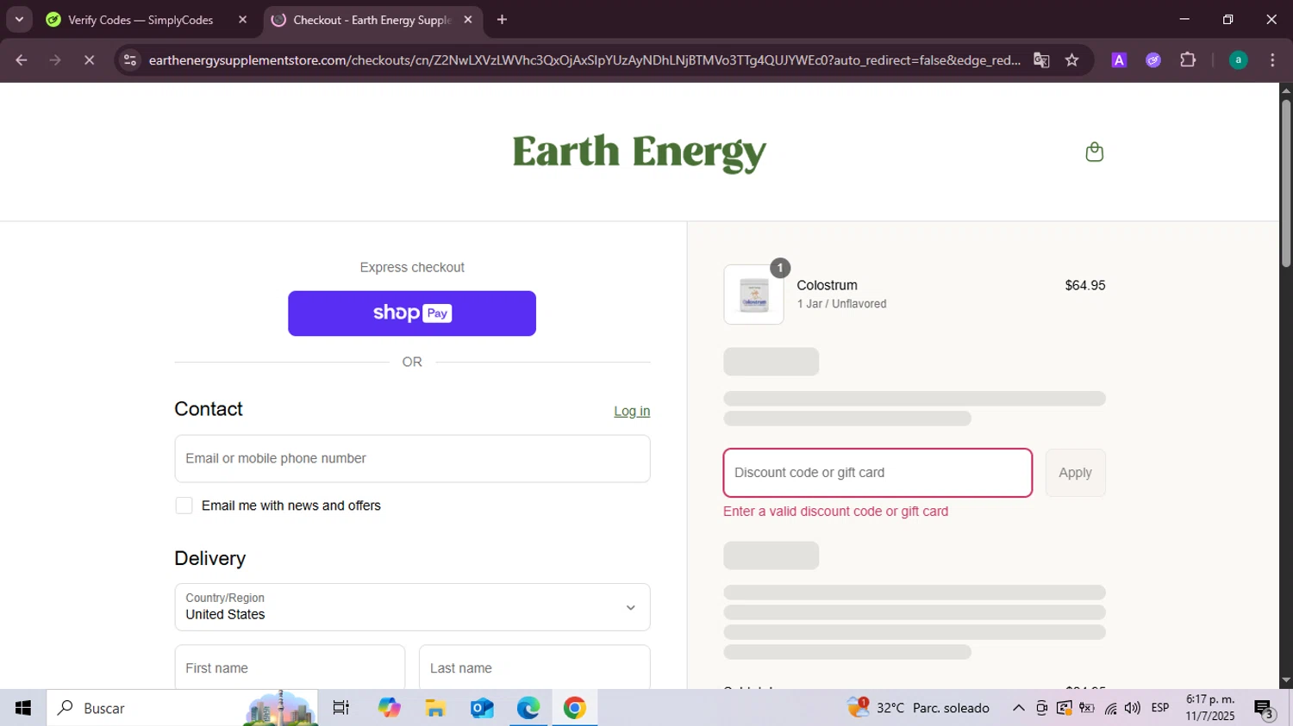The image size is (1293, 726).
Task: Open Task View on the taskbar
Action: click(340, 708)
